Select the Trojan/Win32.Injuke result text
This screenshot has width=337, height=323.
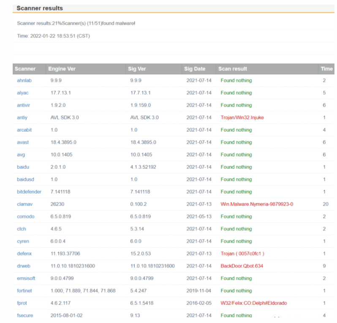(x=242, y=117)
